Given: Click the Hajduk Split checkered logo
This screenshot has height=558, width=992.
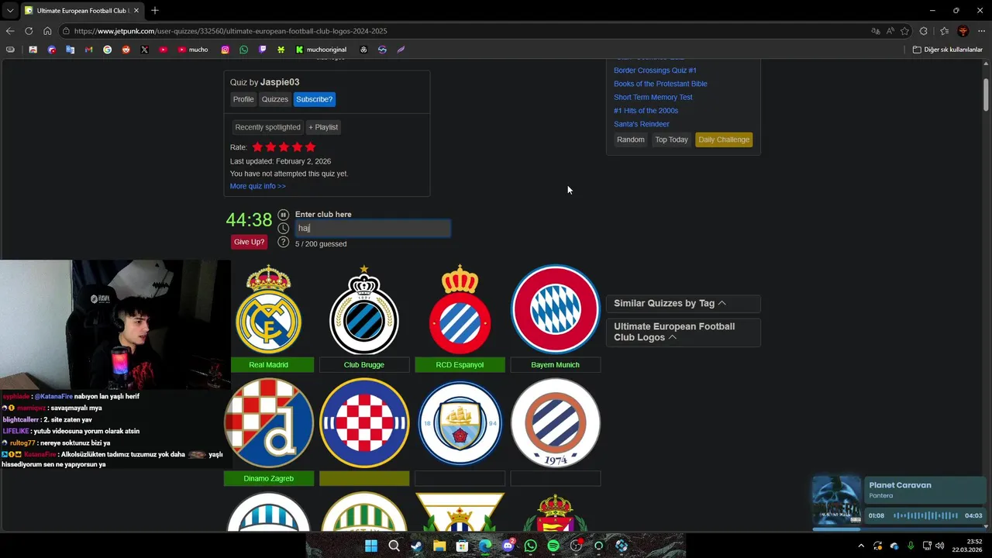Looking at the screenshot, I should 364,423.
